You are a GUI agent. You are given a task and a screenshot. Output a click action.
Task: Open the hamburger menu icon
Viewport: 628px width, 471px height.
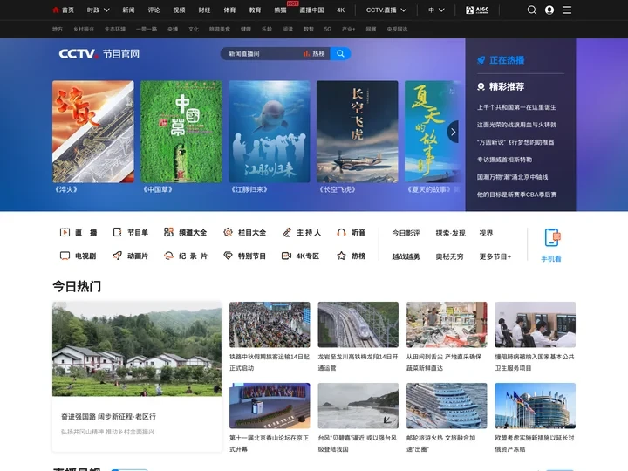click(x=567, y=10)
